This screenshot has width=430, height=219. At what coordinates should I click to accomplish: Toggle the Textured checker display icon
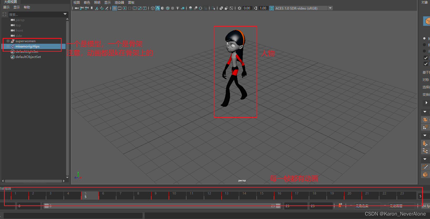click(173, 8)
